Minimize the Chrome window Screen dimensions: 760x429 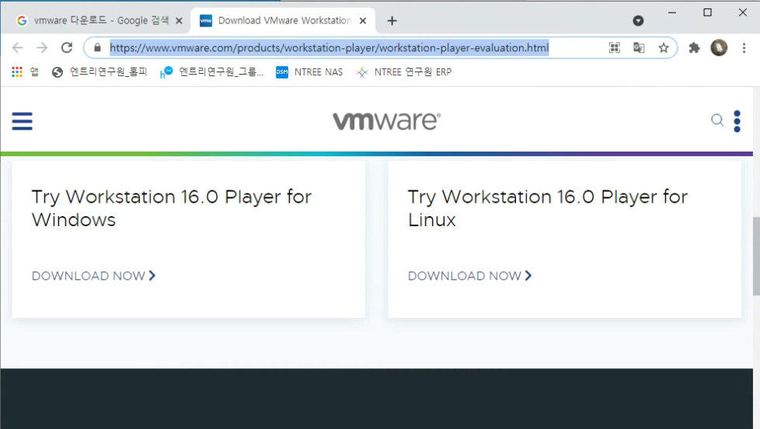(x=671, y=12)
